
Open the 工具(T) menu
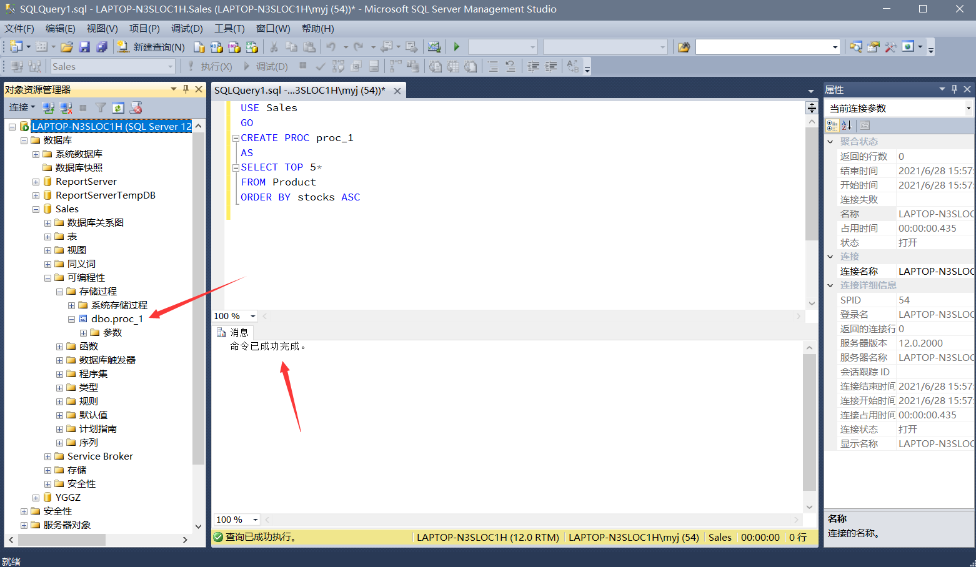(x=230, y=29)
